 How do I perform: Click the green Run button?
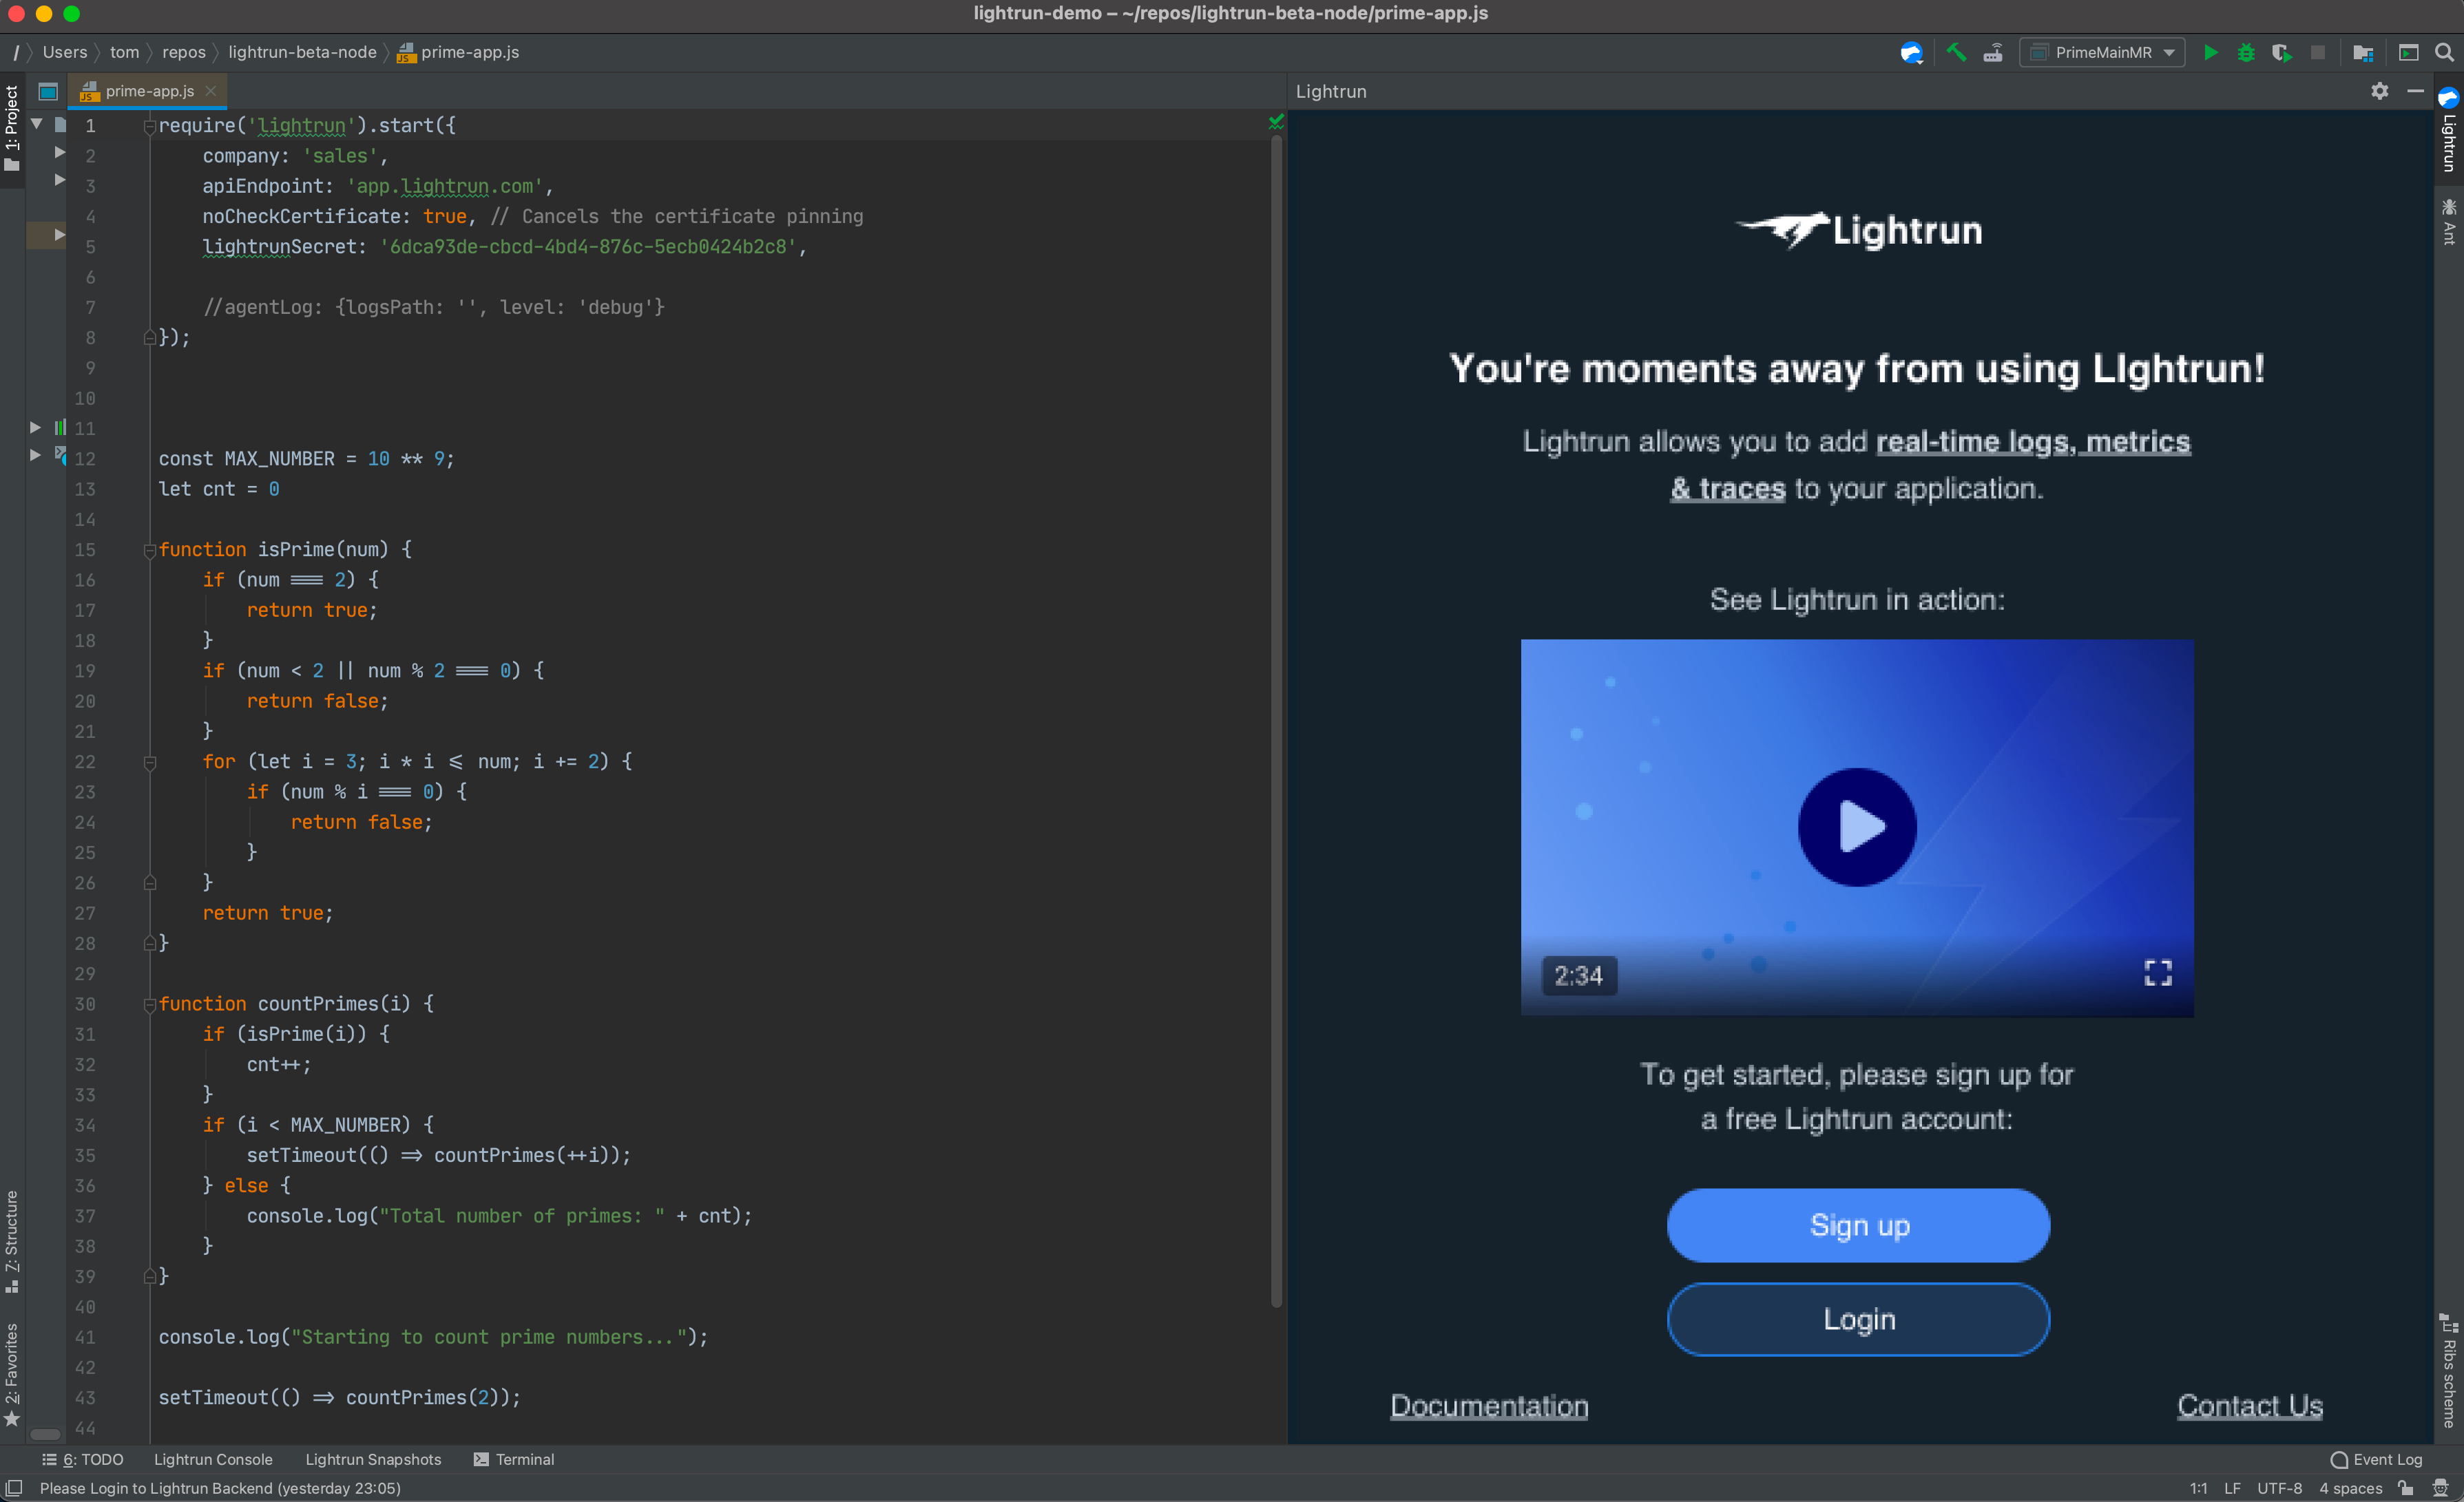2211,52
